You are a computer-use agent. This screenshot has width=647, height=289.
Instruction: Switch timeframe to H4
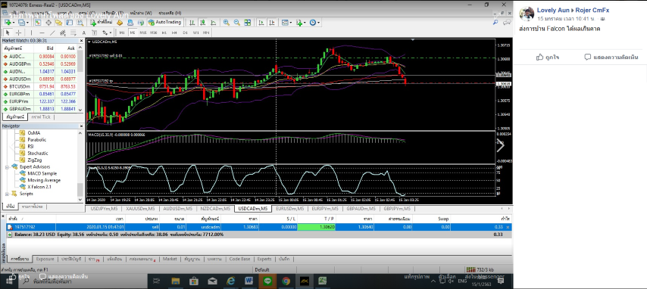174,33
